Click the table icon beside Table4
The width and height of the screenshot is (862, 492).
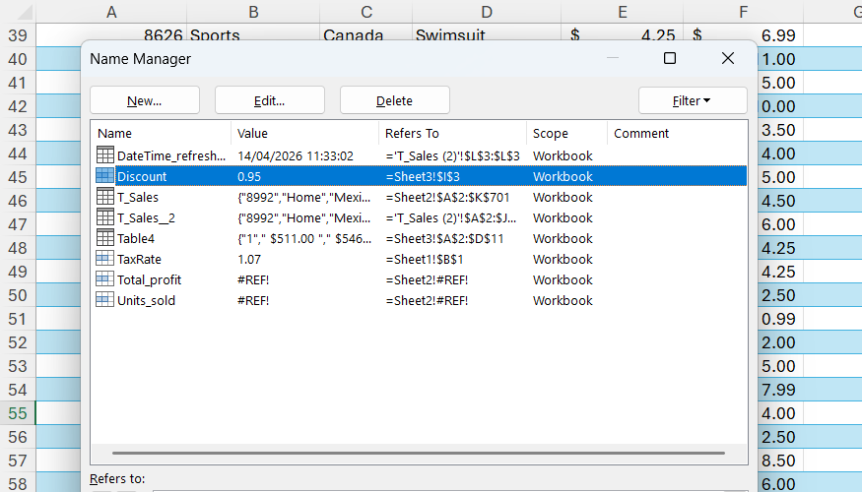[104, 238]
